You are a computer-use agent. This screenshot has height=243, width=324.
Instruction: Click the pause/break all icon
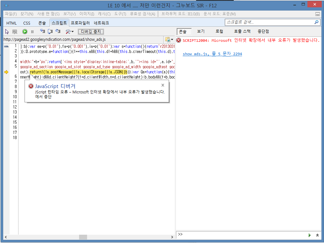tap(32, 32)
